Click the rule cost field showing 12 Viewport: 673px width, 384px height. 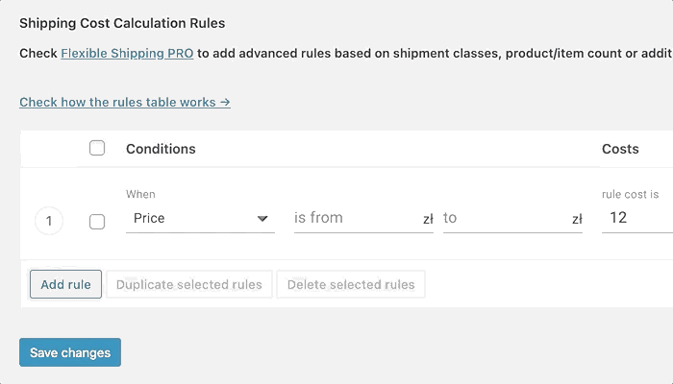[636, 219]
